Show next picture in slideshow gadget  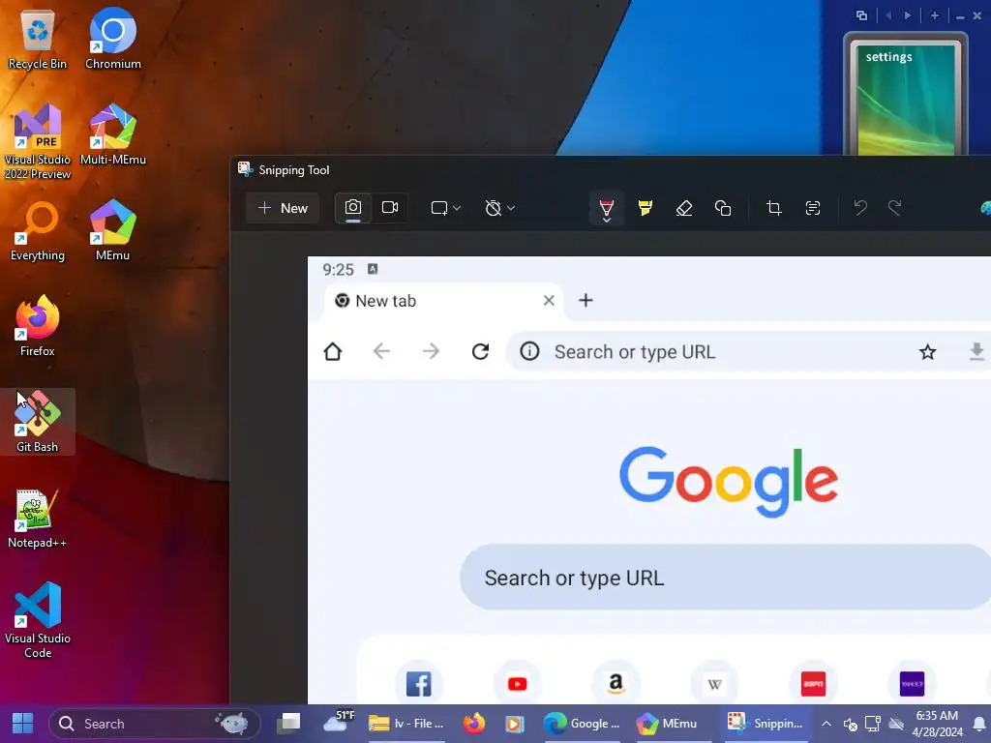908,15
